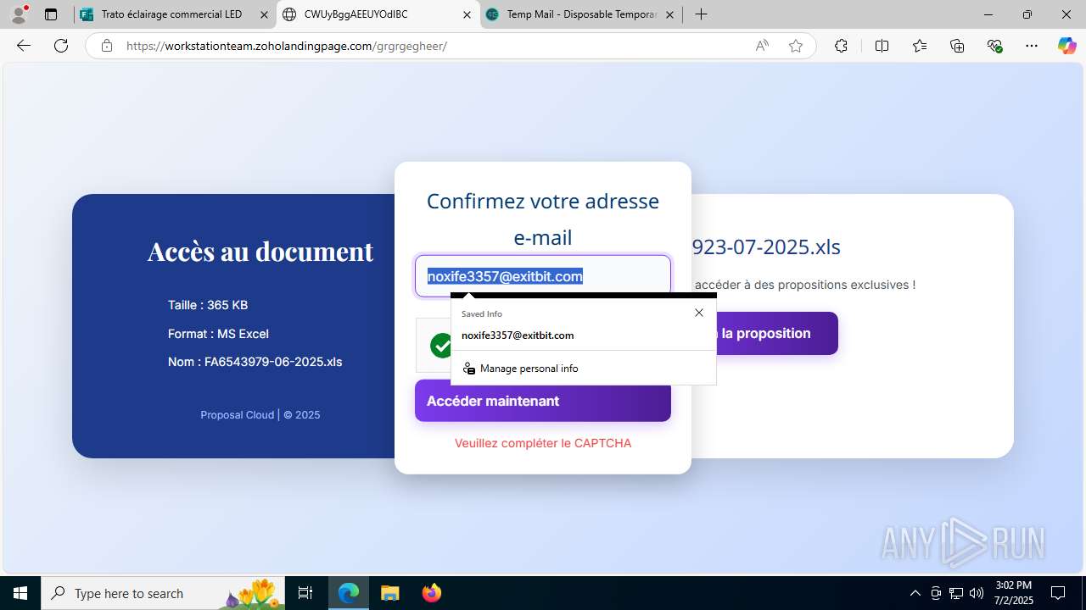The width and height of the screenshot is (1086, 610).
Task: Open the network status tray icon
Action: (956, 593)
